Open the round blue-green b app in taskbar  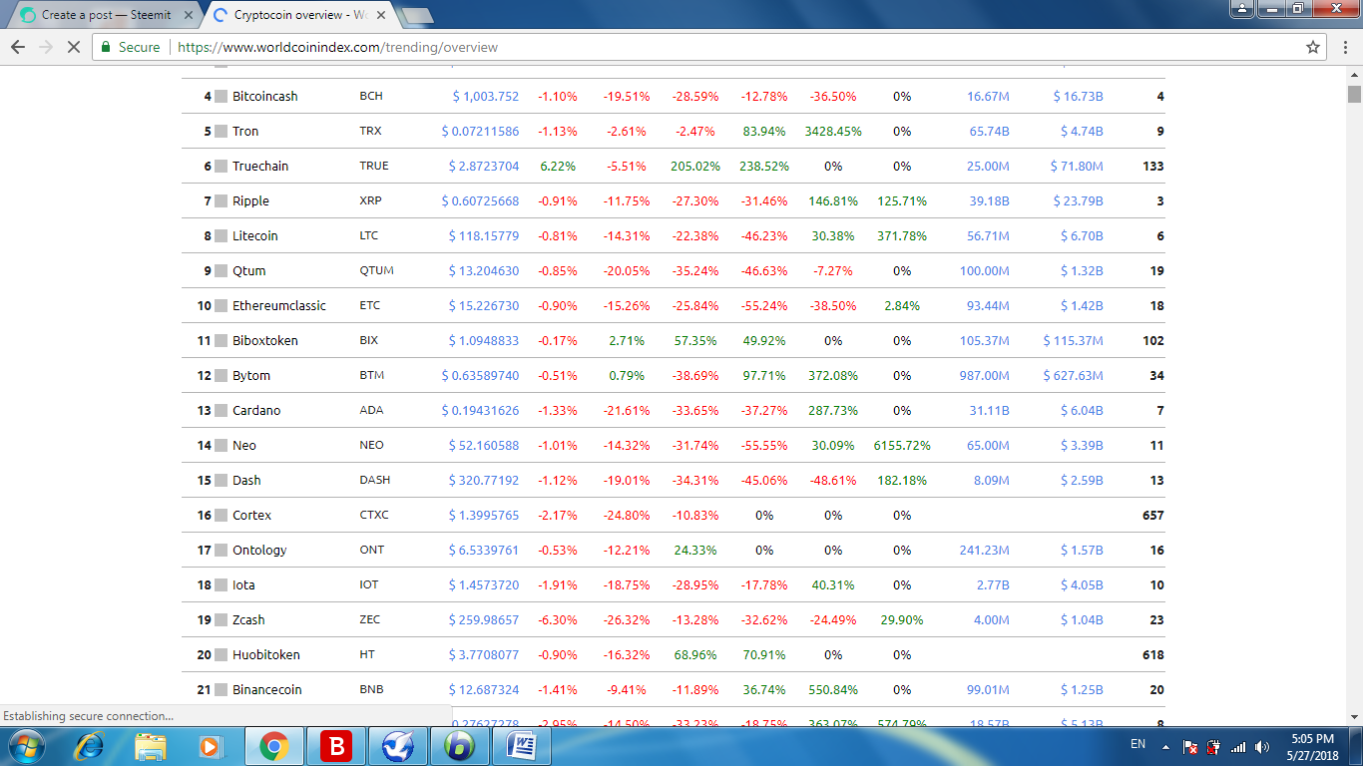click(x=458, y=746)
